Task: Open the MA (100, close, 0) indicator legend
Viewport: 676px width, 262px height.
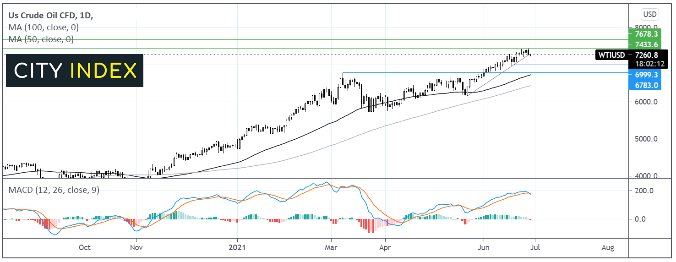Action: click(x=41, y=27)
